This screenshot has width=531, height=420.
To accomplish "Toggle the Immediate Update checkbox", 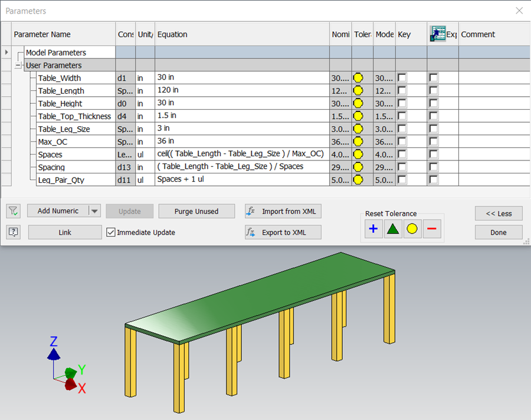I will coord(110,232).
